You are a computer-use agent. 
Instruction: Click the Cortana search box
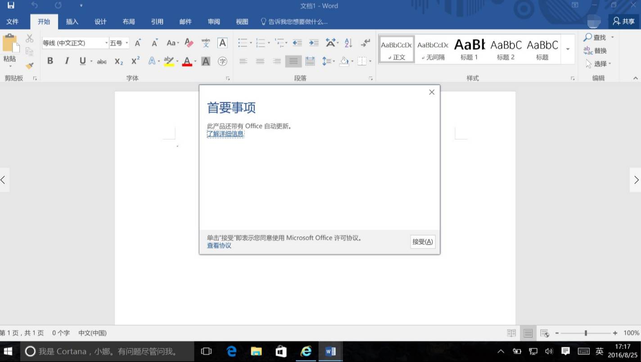(107, 351)
